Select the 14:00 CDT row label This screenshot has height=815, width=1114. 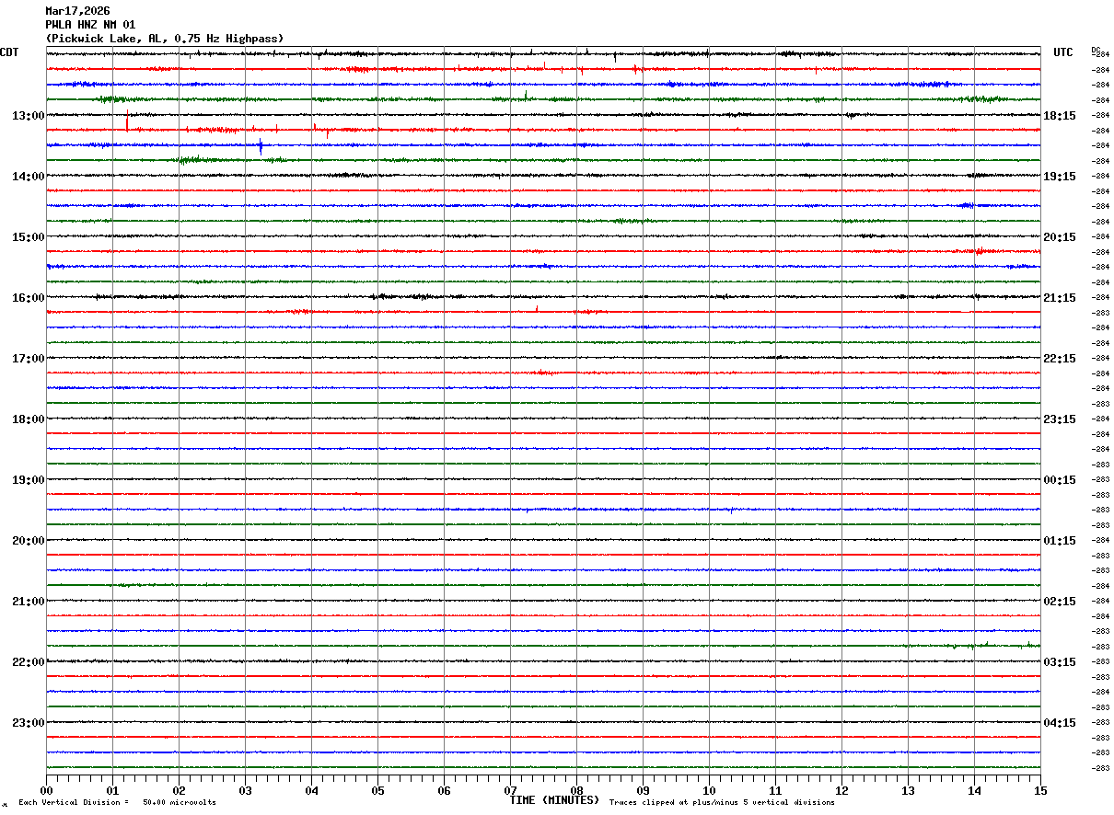coord(29,177)
